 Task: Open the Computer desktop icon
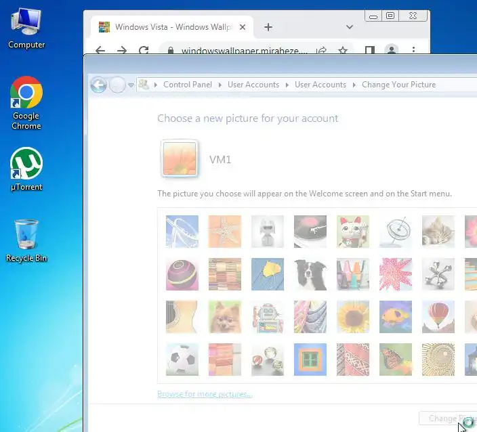26,28
